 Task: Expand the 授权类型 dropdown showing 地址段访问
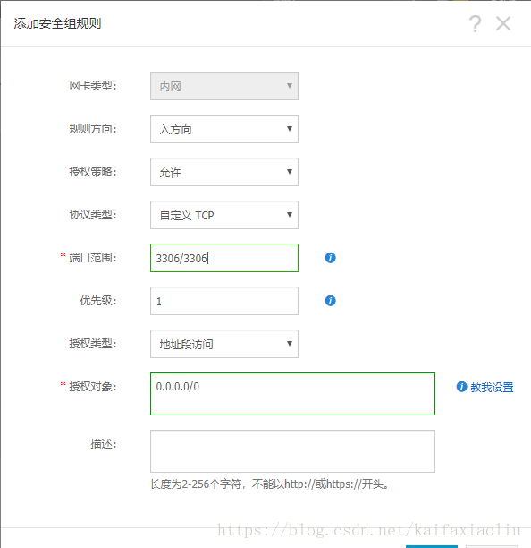point(224,344)
